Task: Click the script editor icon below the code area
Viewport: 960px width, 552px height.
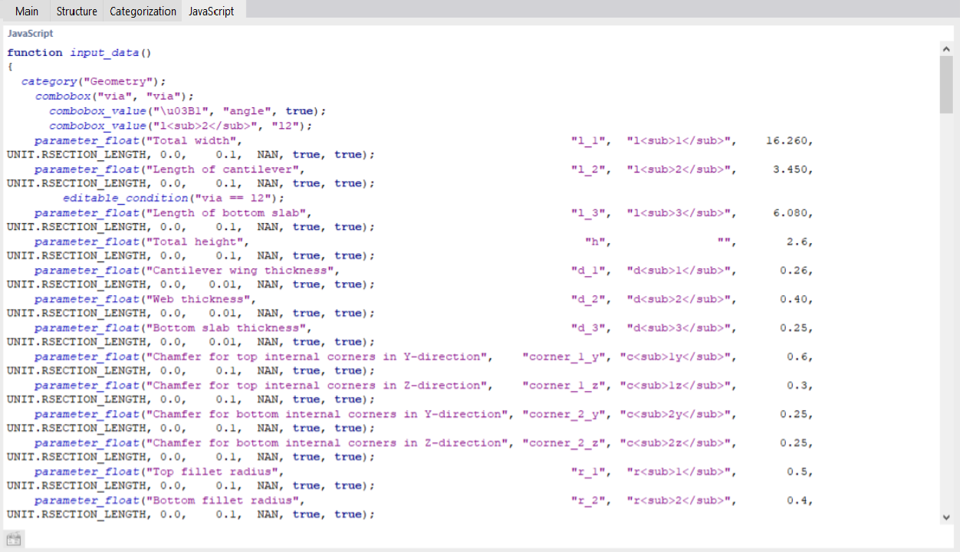Action: (13, 538)
